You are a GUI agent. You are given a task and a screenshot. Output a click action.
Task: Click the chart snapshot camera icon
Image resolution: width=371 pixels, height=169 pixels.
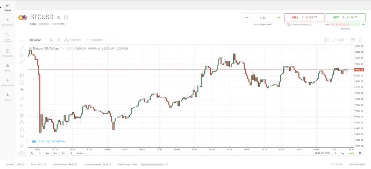coord(326,40)
